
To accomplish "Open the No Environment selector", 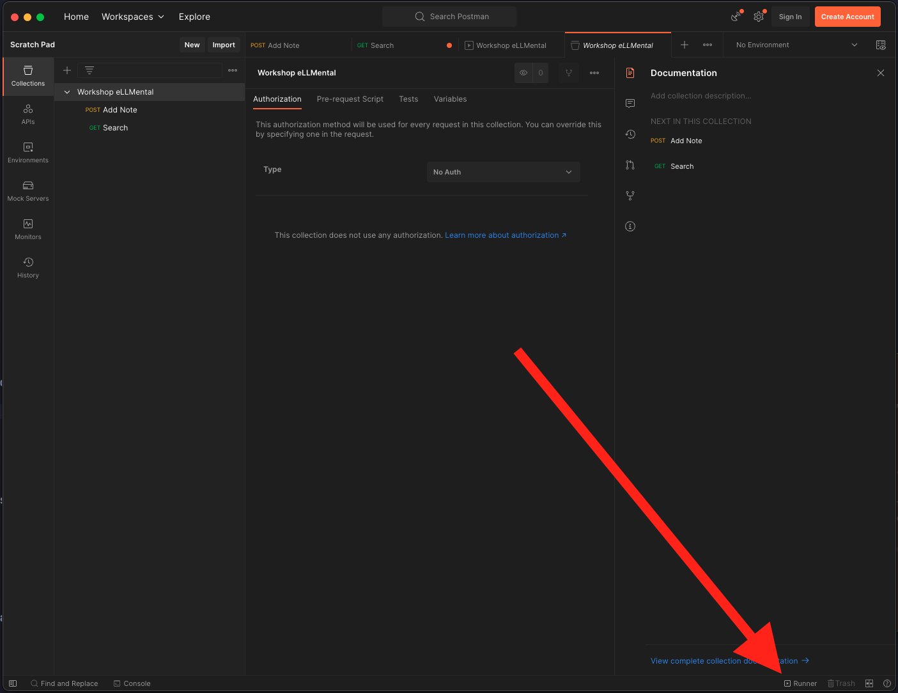I will pyautogui.click(x=796, y=45).
